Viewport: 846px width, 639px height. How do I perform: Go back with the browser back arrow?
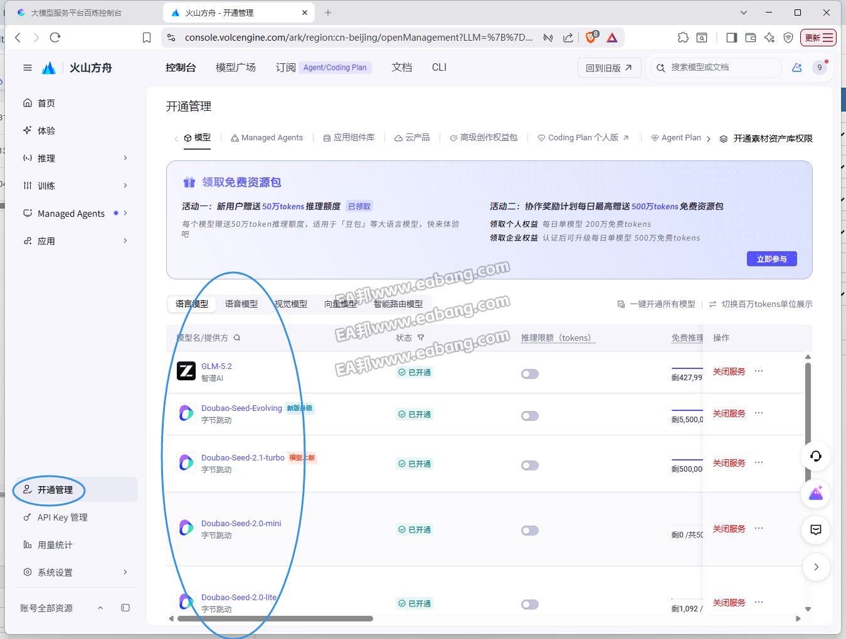pos(18,38)
